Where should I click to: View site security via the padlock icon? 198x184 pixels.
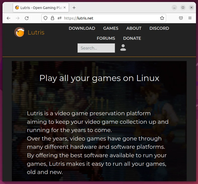pos(53,18)
